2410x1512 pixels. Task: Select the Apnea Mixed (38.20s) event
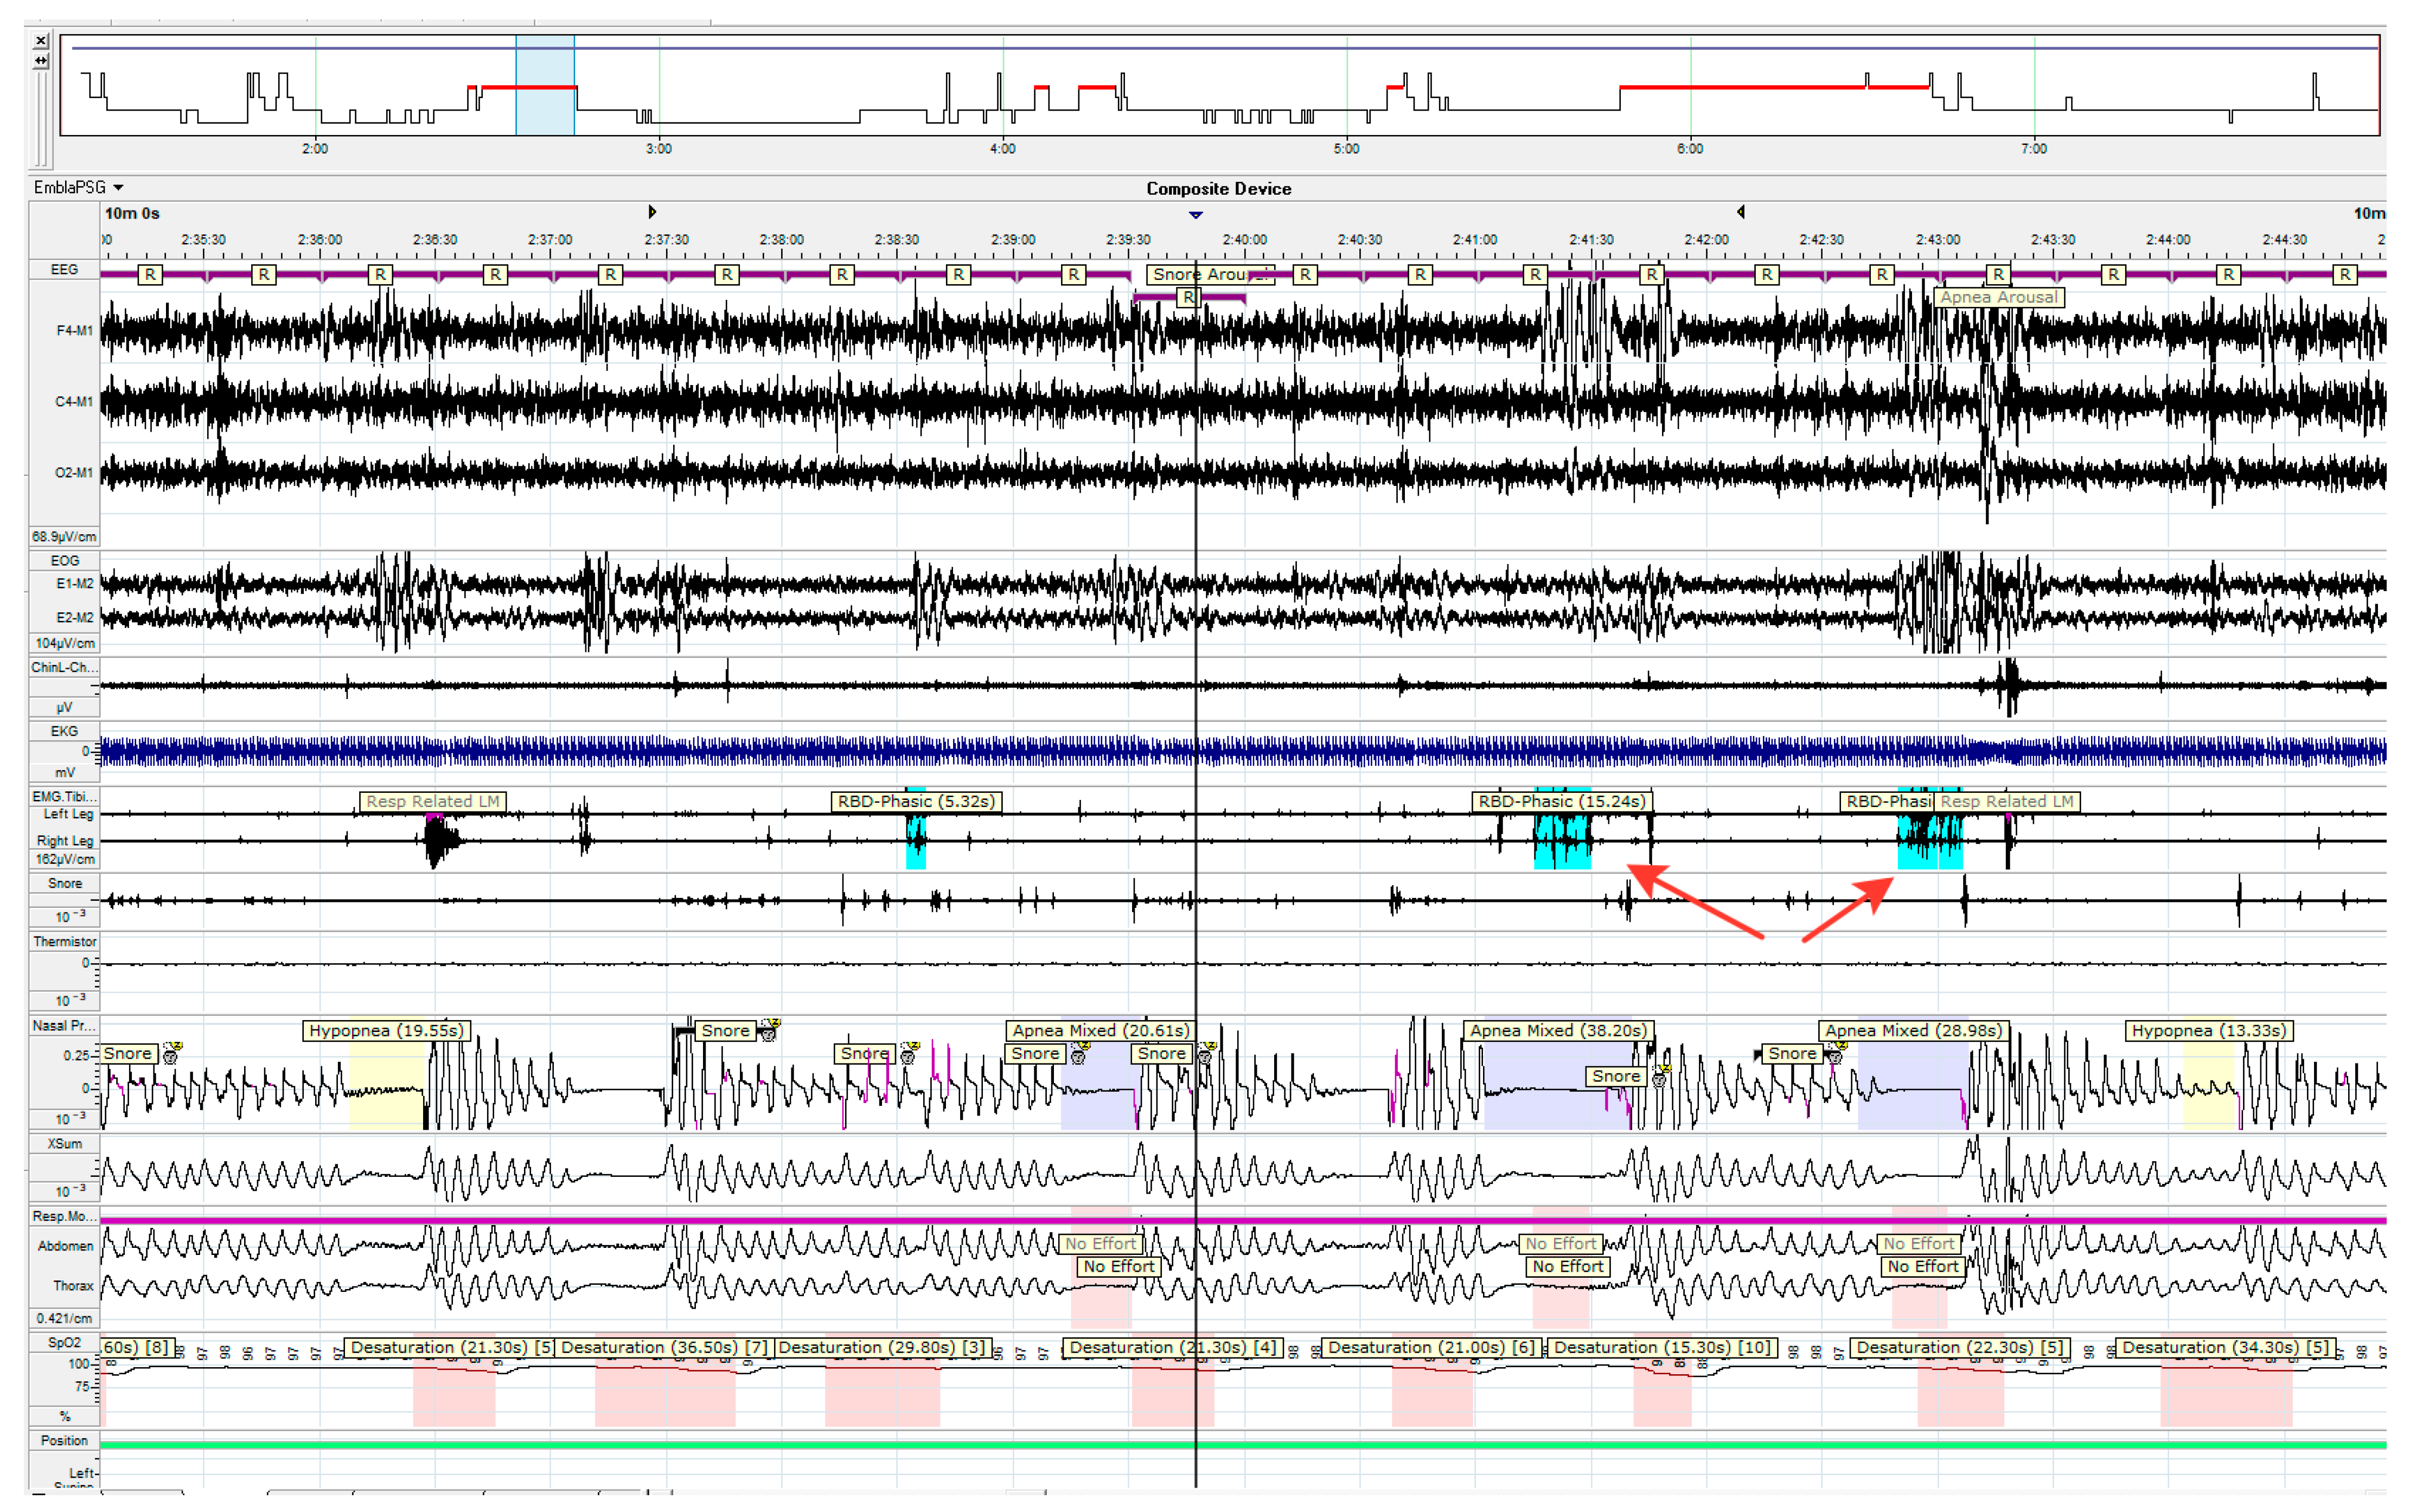[x=1557, y=1030]
